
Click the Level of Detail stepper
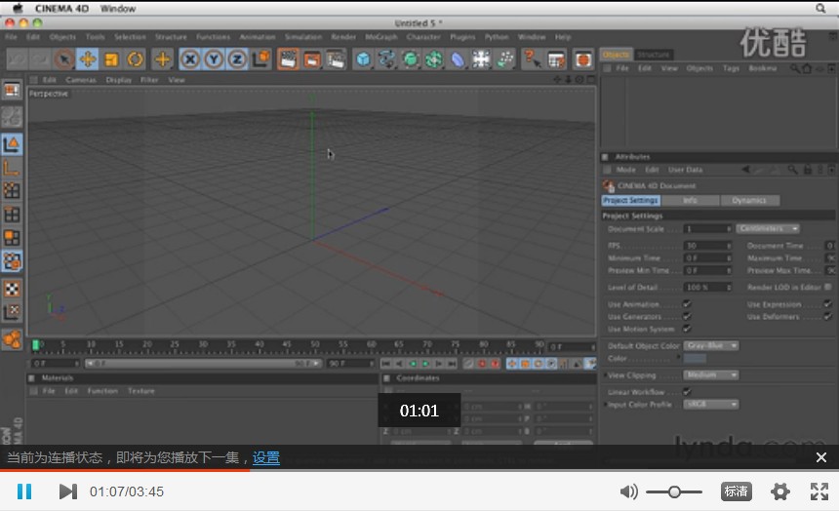[x=728, y=288]
